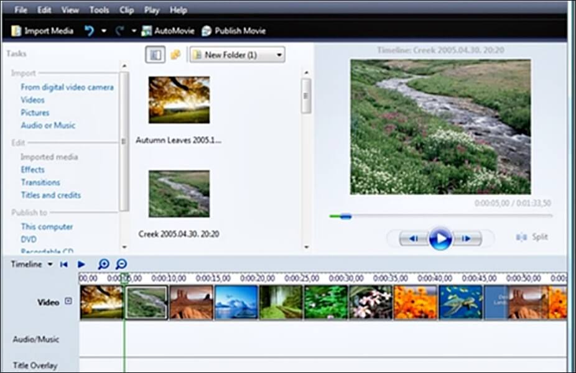
Task: Click the collection pane scroll down arrow
Action: [x=307, y=247]
